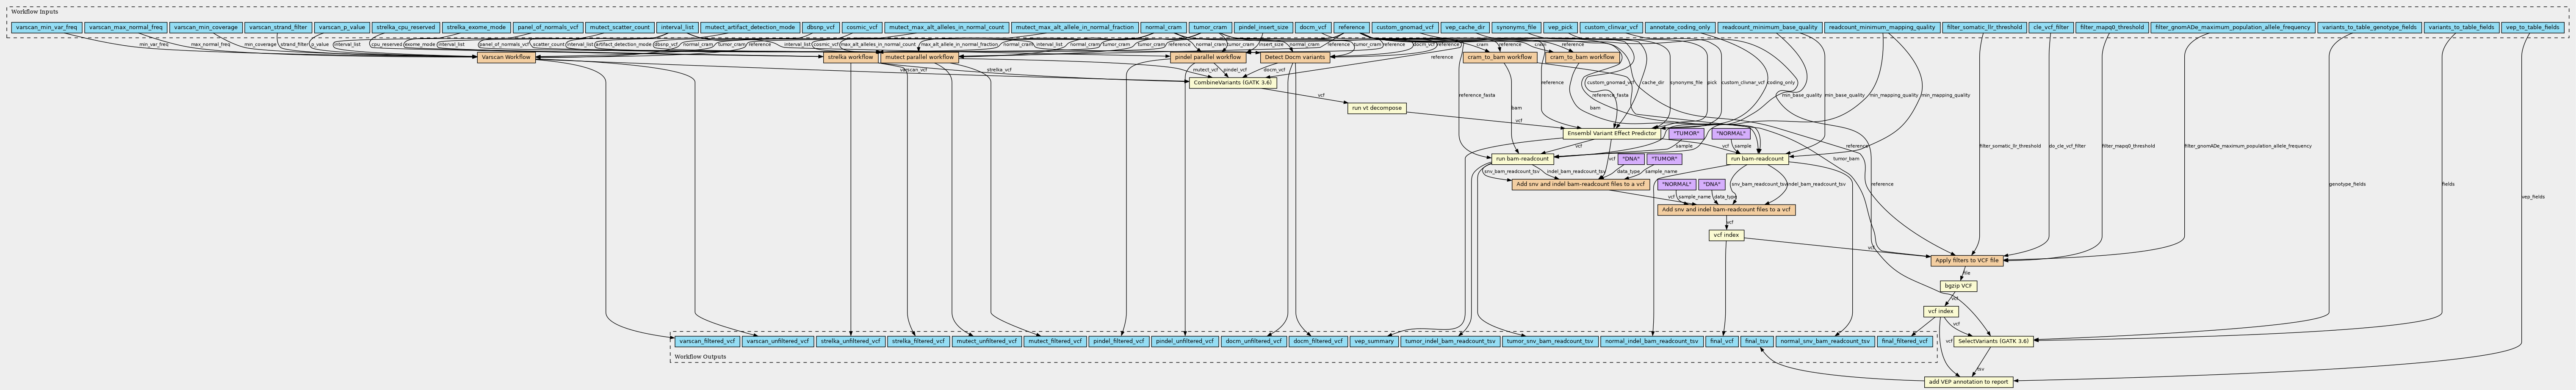
Task: Select the Apply filters to VCF file node
Action: click(x=1966, y=260)
